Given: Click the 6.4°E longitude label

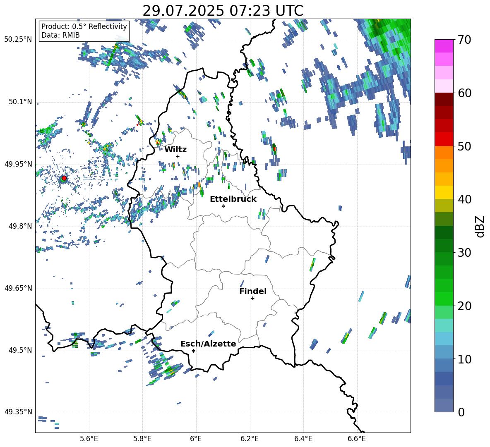Looking at the screenshot, I should tap(303, 439).
